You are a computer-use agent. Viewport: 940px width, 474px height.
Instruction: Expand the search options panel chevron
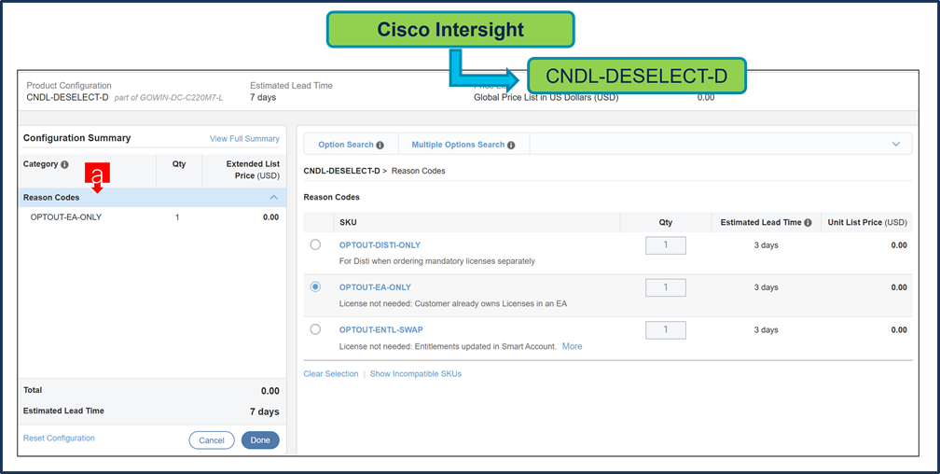pyautogui.click(x=896, y=145)
